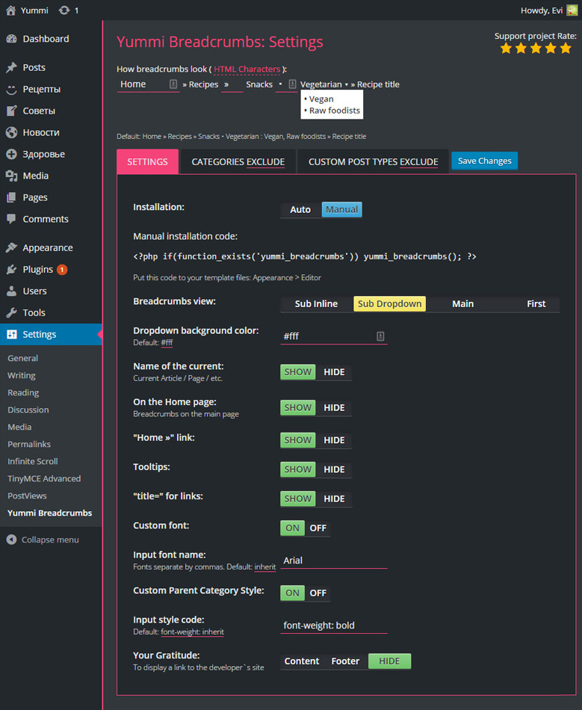Turn Custom font OFF

318,528
